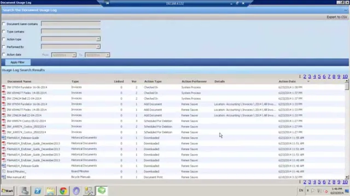350x196 pixels.
Task: Click the green FileHold taskbar icon
Action: 102,191
